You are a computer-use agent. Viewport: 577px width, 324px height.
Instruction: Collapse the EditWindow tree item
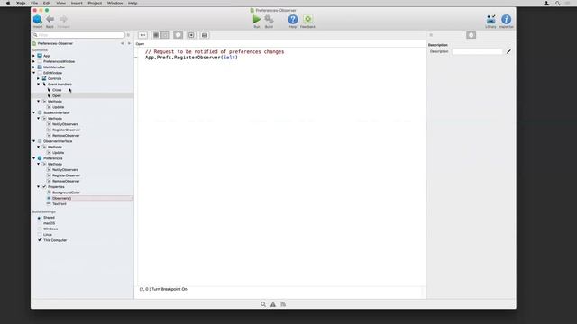[34, 73]
